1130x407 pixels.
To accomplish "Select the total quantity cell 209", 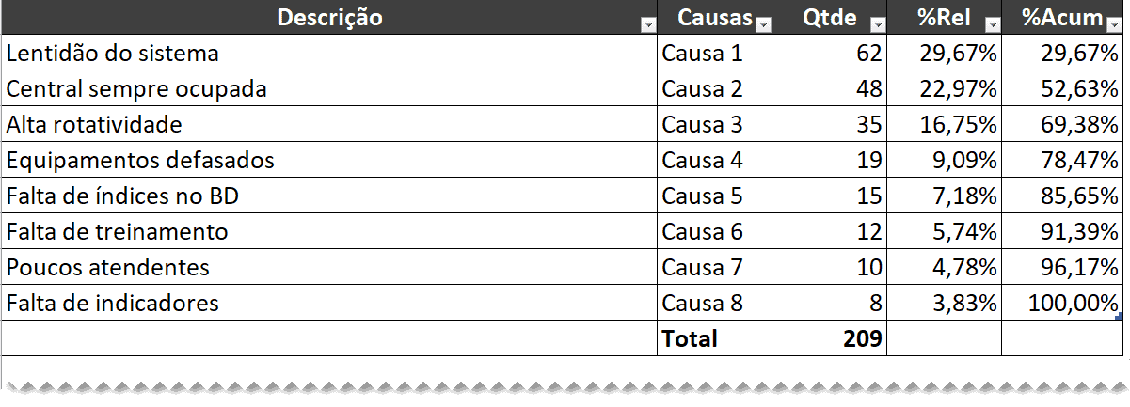I will (829, 338).
